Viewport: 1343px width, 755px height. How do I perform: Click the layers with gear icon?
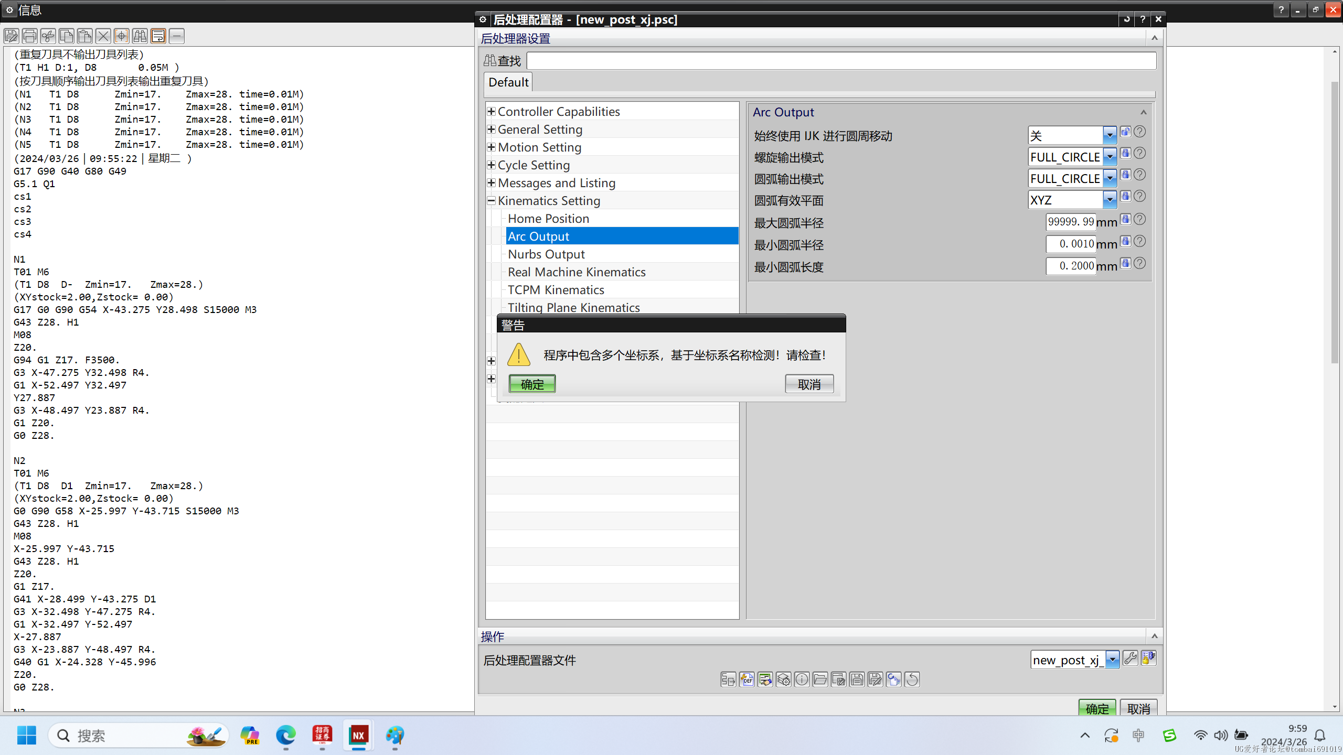tap(783, 679)
